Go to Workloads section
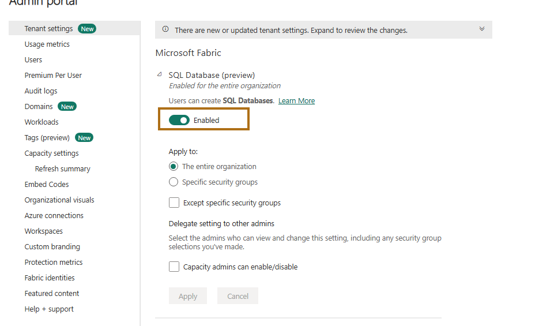This screenshot has width=554, height=326. click(42, 122)
